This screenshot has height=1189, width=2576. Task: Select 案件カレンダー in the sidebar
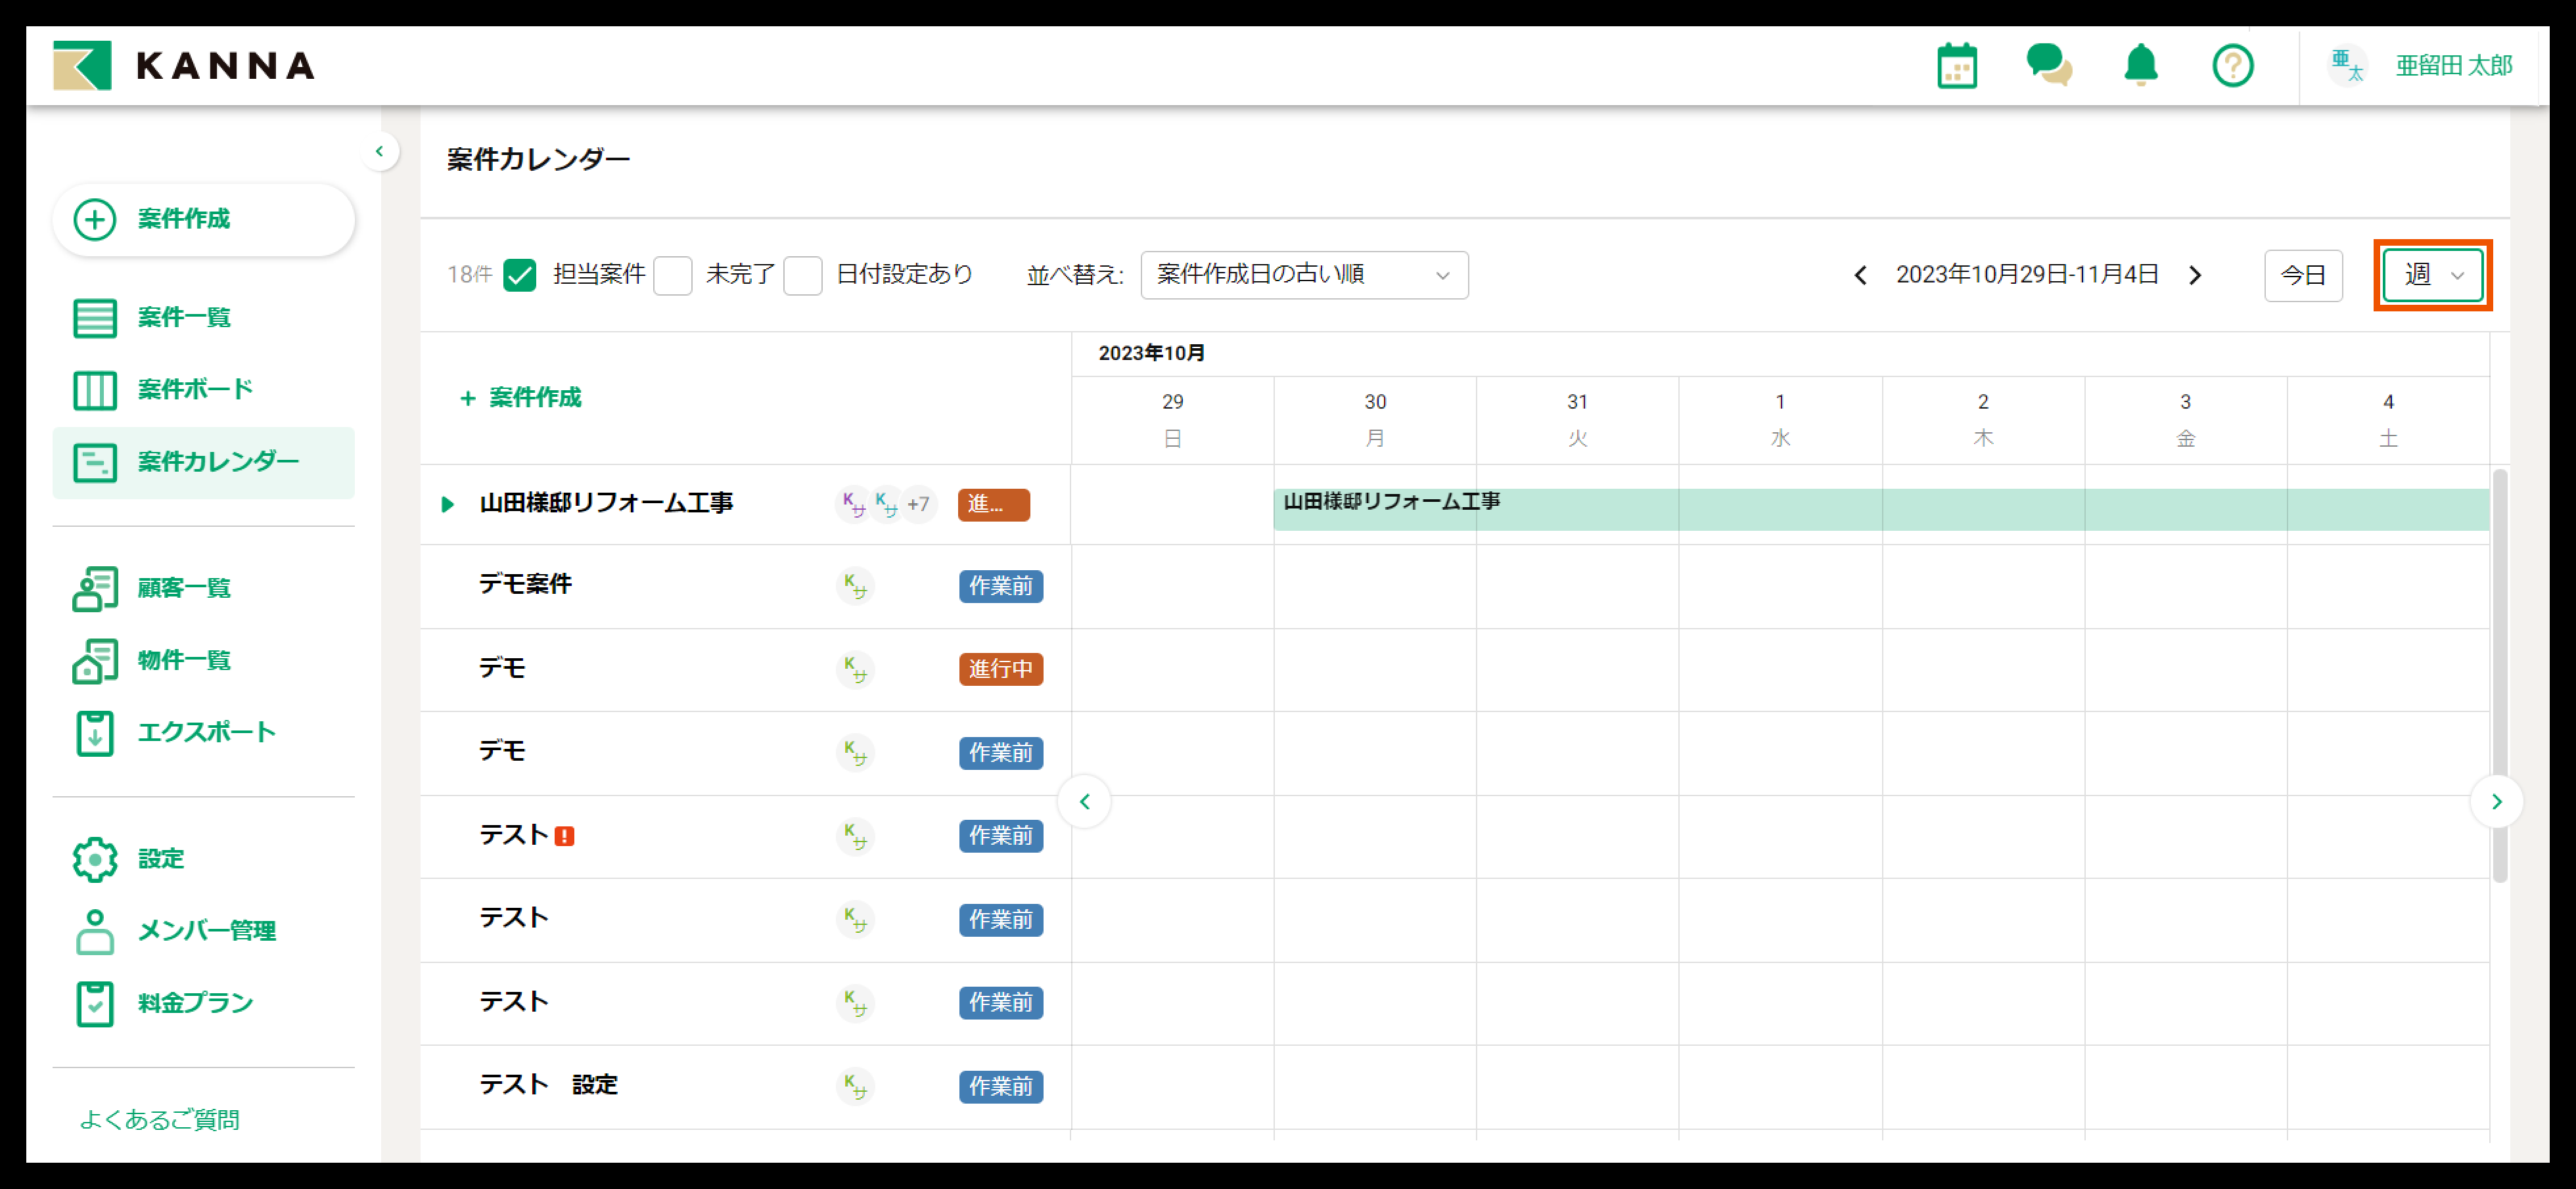tap(204, 462)
